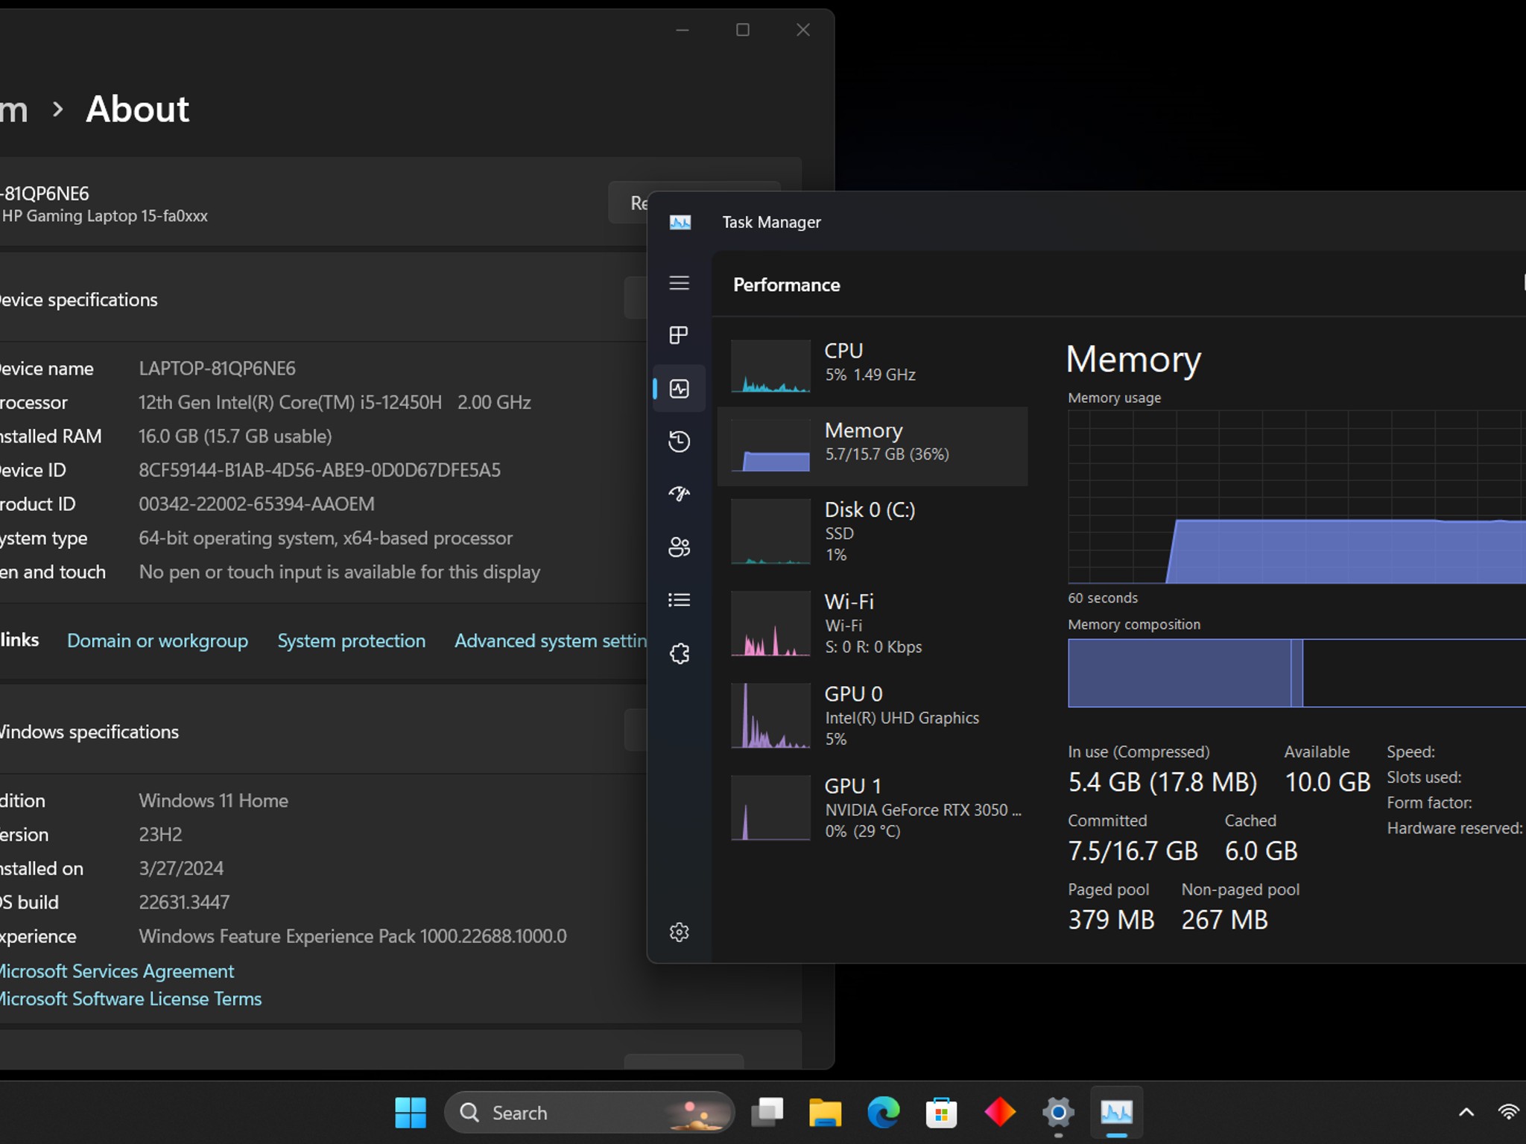Open Microsoft Software License Terms link

click(x=130, y=999)
